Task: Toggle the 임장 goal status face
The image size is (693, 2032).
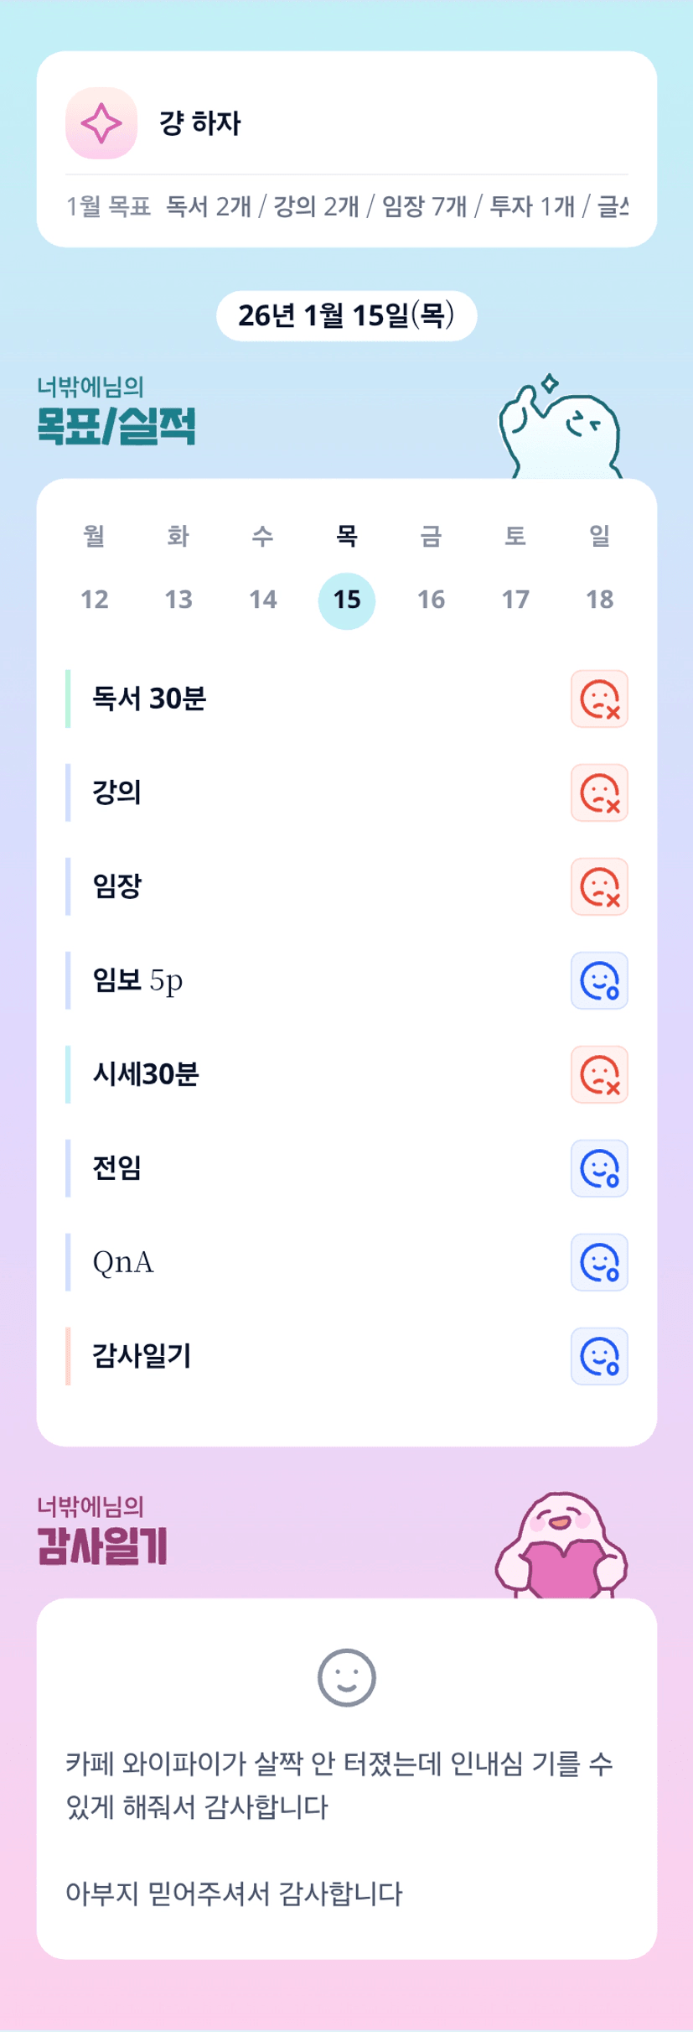Action: click(x=599, y=886)
